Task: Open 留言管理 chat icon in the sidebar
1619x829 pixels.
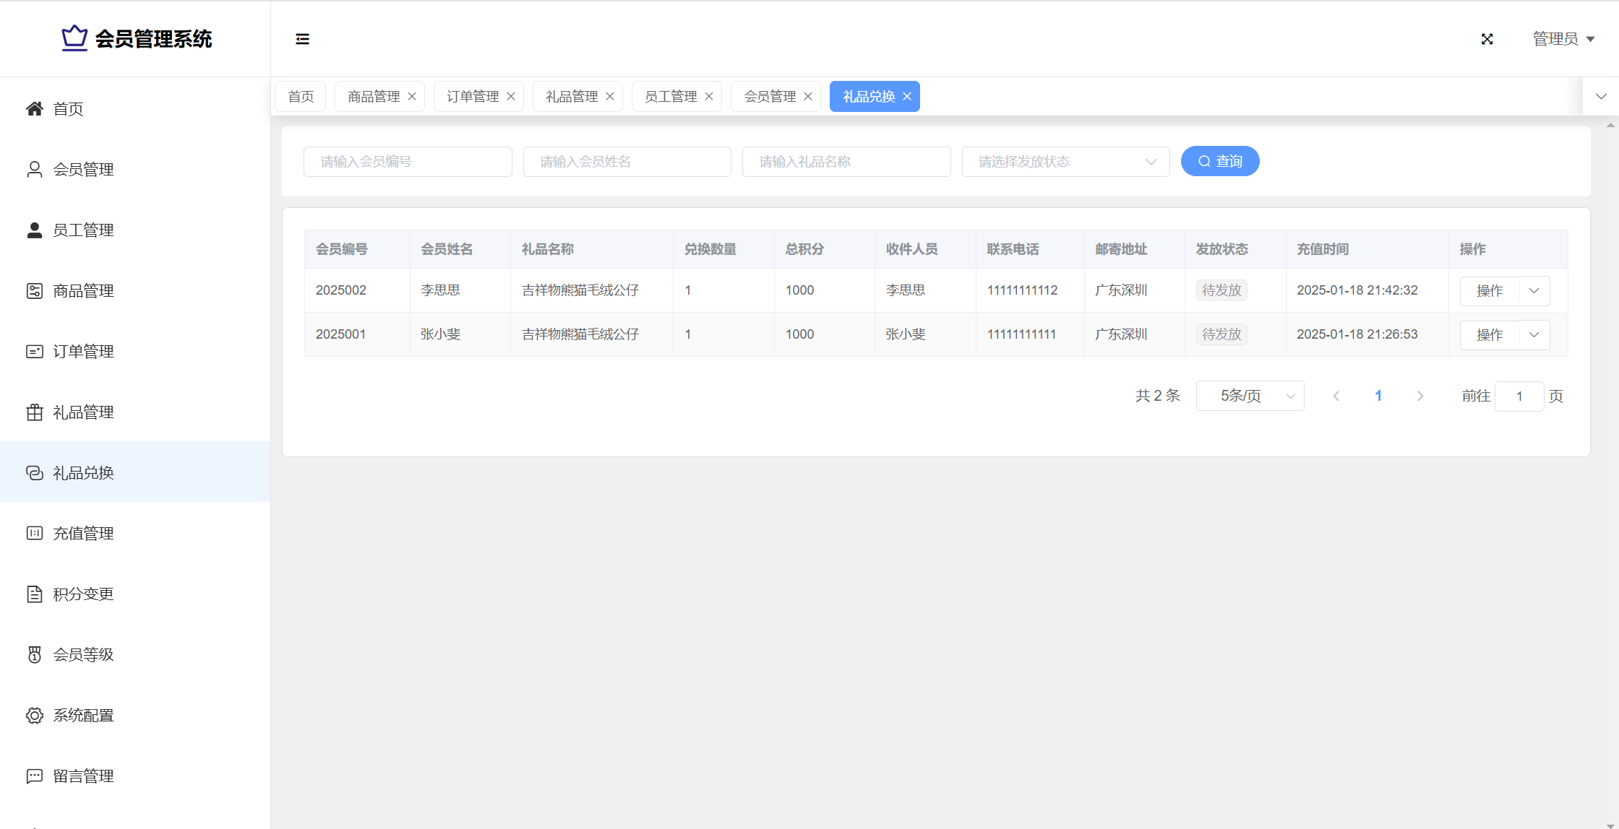Action: click(x=35, y=776)
